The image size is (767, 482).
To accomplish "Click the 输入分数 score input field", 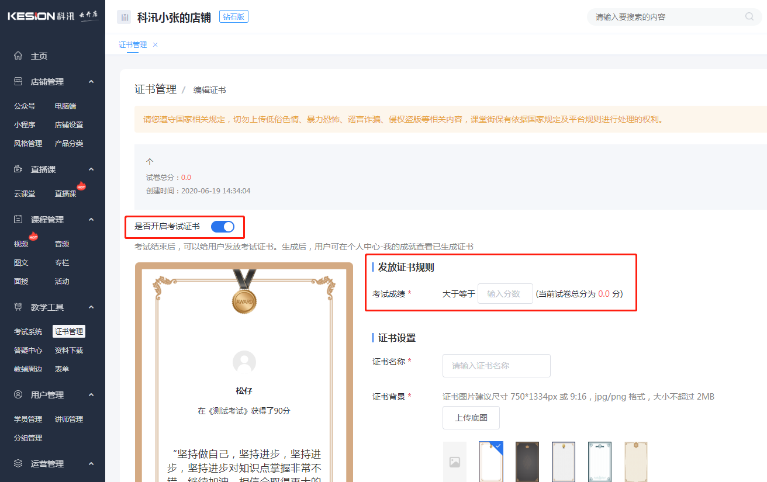I will click(505, 293).
